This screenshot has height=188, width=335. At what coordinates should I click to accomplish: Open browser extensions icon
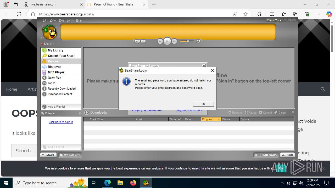(x=259, y=14)
